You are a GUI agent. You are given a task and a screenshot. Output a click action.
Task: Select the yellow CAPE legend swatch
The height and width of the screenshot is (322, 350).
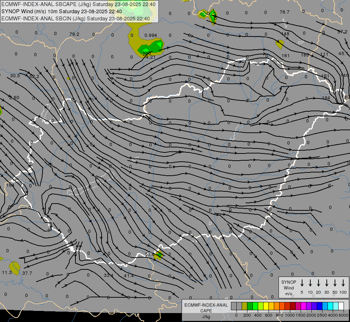[266, 306]
